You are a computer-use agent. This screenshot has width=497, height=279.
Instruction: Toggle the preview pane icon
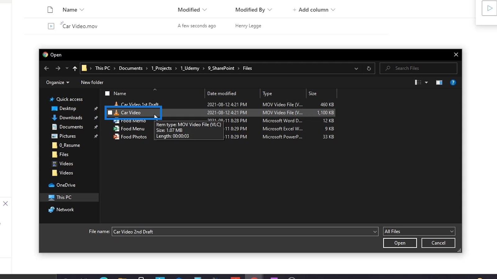(x=439, y=82)
